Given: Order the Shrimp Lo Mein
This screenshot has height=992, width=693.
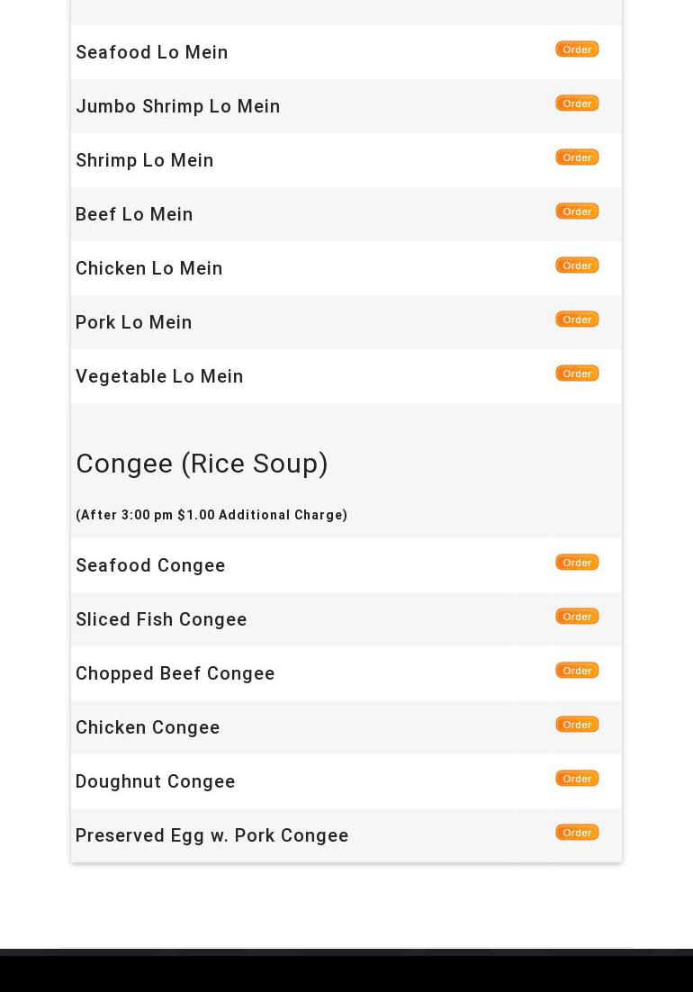Looking at the screenshot, I should [x=577, y=158].
